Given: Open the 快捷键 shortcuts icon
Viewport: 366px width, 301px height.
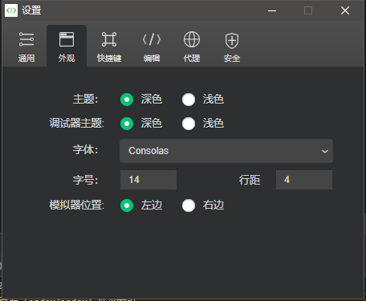Looking at the screenshot, I should [109, 39].
